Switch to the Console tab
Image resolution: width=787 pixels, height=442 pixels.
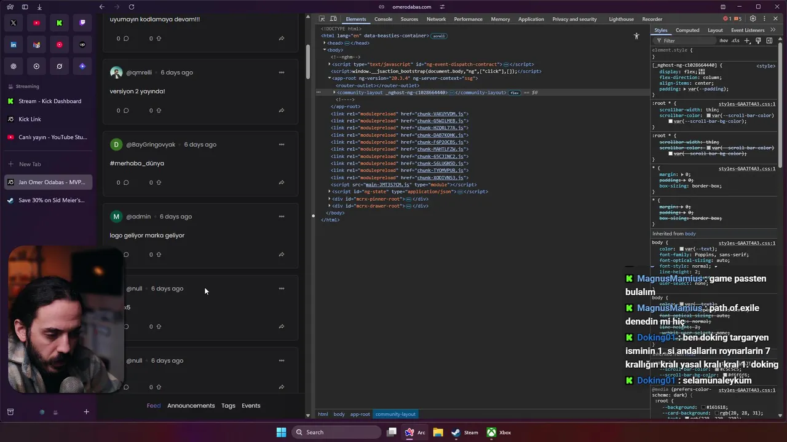tap(383, 19)
